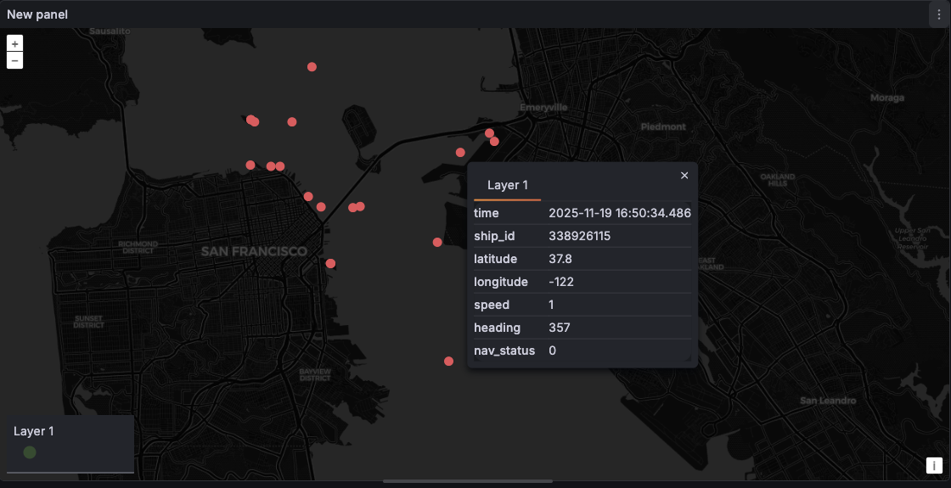
Task: Click the nav_status value 0
Action: pos(553,351)
